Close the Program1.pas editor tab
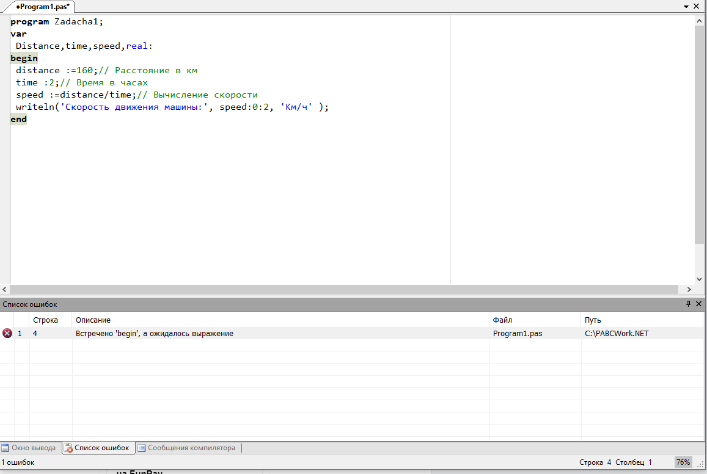707x474 pixels. pos(697,6)
